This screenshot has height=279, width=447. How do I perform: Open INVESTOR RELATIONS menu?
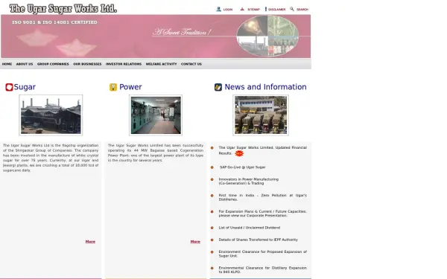[x=124, y=64]
